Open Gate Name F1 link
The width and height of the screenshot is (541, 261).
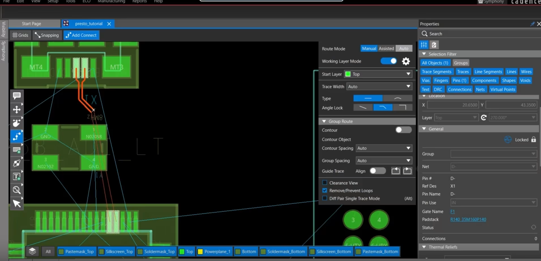452,211
